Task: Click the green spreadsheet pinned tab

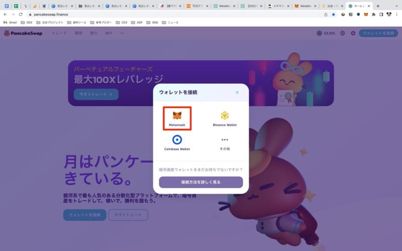Action: pyautogui.click(x=16, y=6)
